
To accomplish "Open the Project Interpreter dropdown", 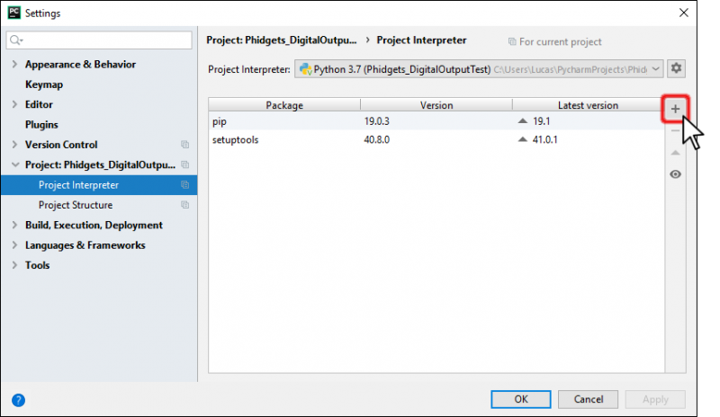I will 479,69.
